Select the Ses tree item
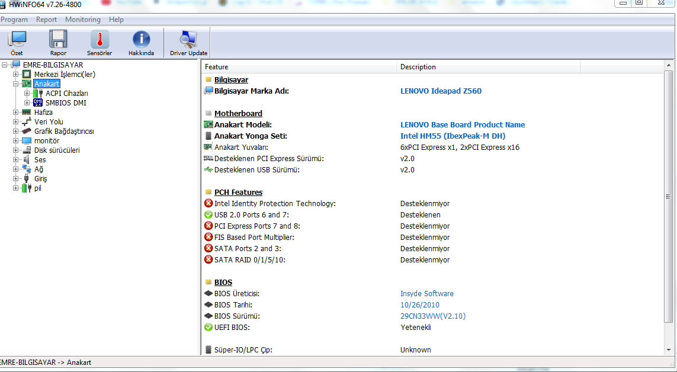The width and height of the screenshot is (677, 372). click(x=40, y=160)
